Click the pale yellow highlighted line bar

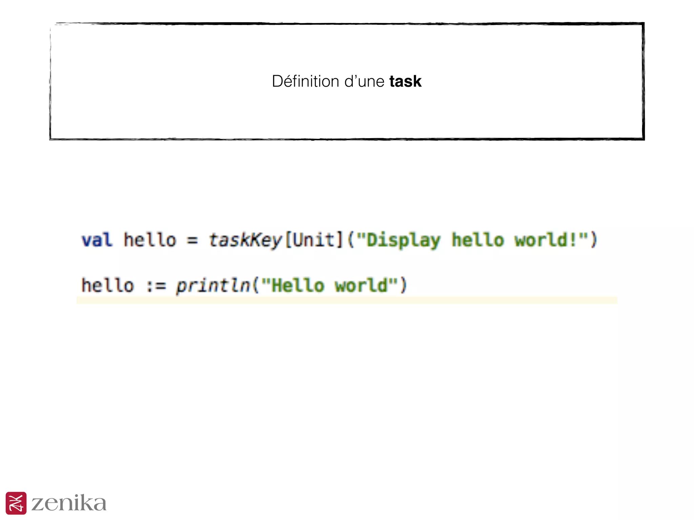347,300
